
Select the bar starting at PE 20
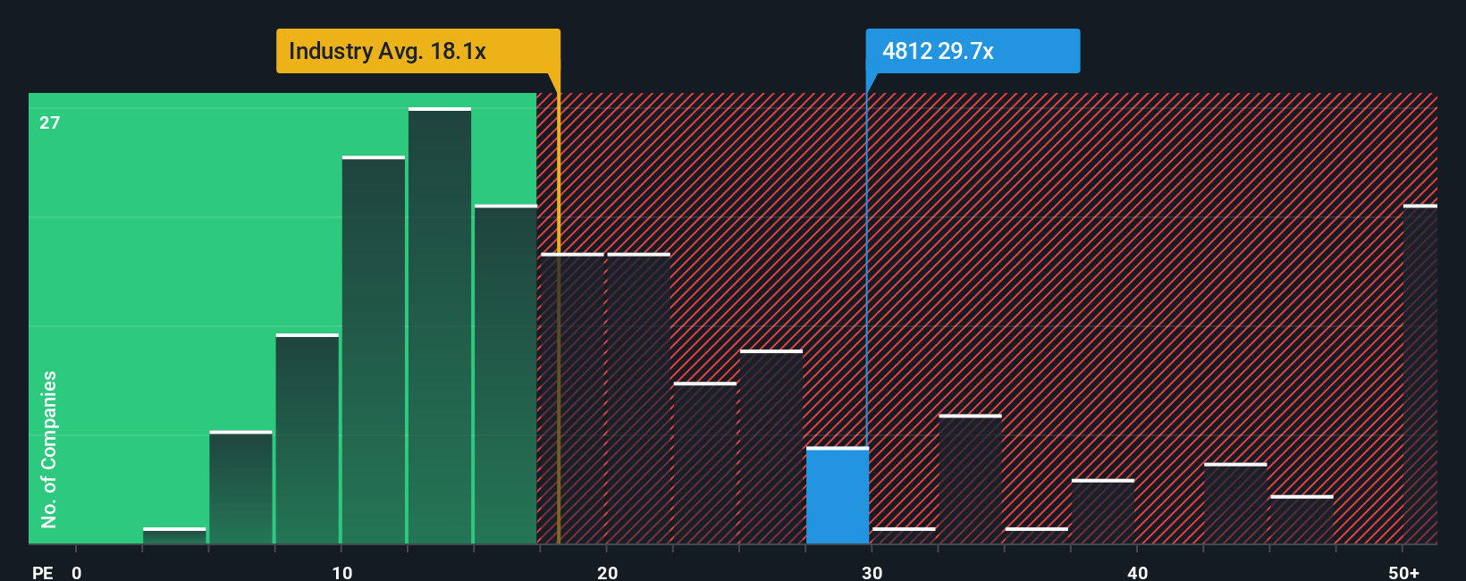638,399
